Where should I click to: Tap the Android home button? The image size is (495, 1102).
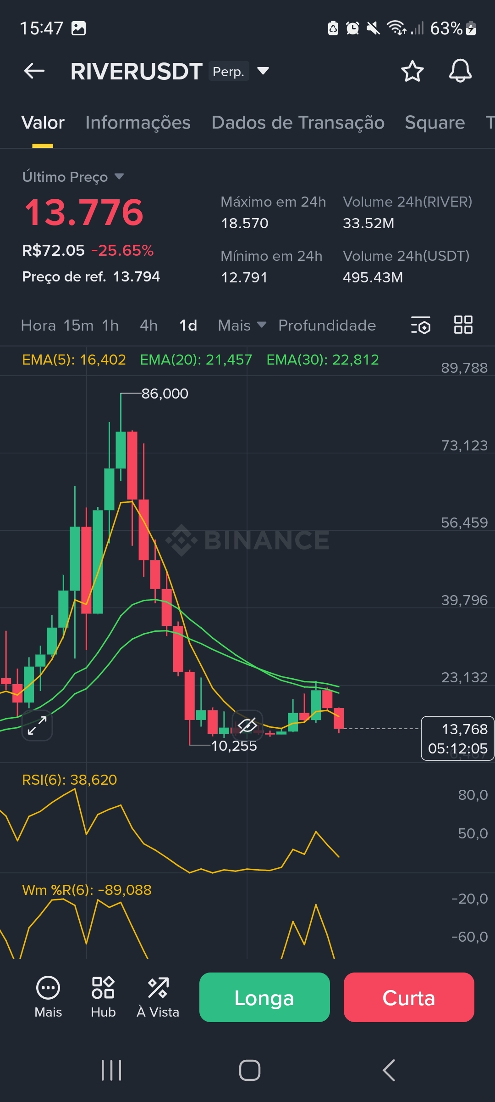[250, 1070]
